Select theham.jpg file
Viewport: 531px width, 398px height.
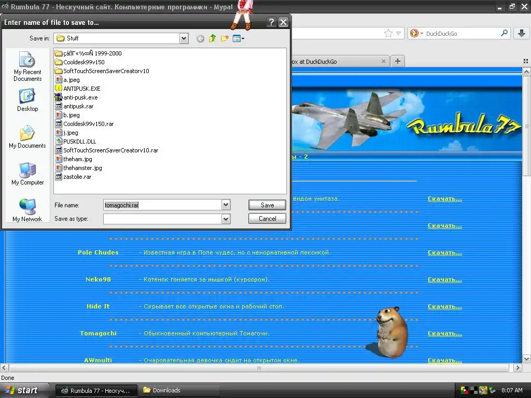pyautogui.click(x=74, y=159)
